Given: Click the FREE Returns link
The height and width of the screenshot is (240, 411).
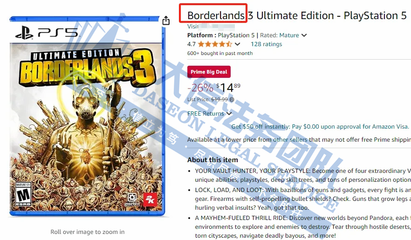Looking at the screenshot, I should pos(206,114).
